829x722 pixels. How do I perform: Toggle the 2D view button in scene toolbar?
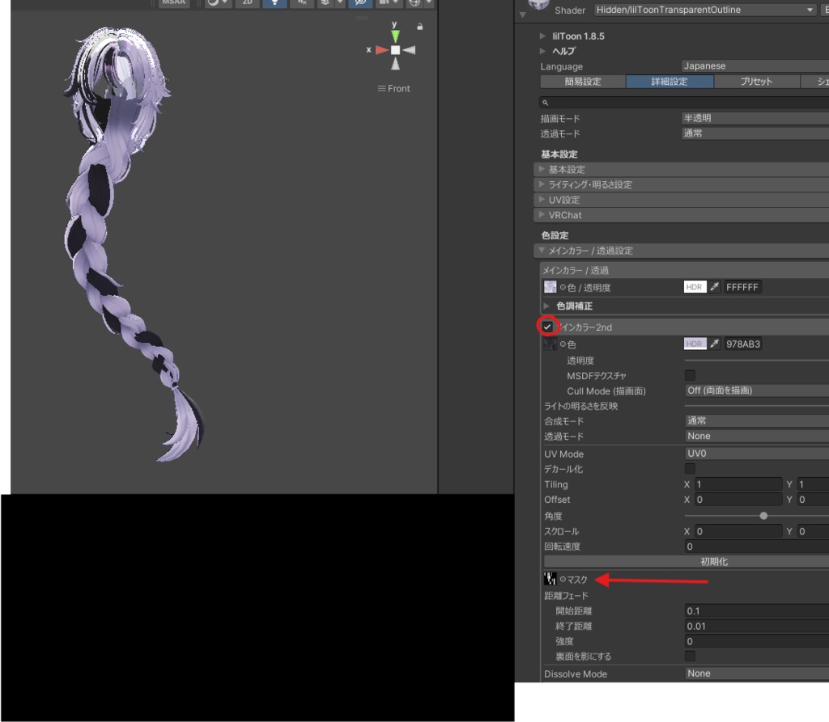(x=248, y=2)
